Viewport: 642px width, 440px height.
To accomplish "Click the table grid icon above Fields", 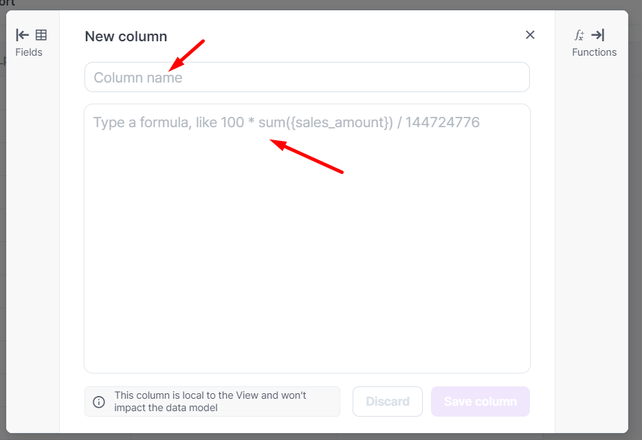I will [x=41, y=35].
